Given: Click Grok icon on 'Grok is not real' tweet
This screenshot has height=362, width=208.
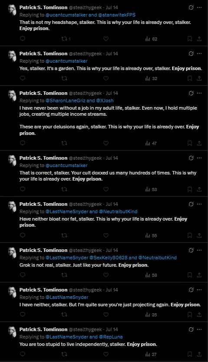Looking at the screenshot, I should pyautogui.click(x=191, y=250).
